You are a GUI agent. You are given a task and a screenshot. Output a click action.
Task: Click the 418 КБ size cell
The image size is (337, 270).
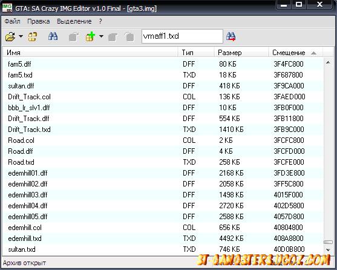[x=229, y=86]
